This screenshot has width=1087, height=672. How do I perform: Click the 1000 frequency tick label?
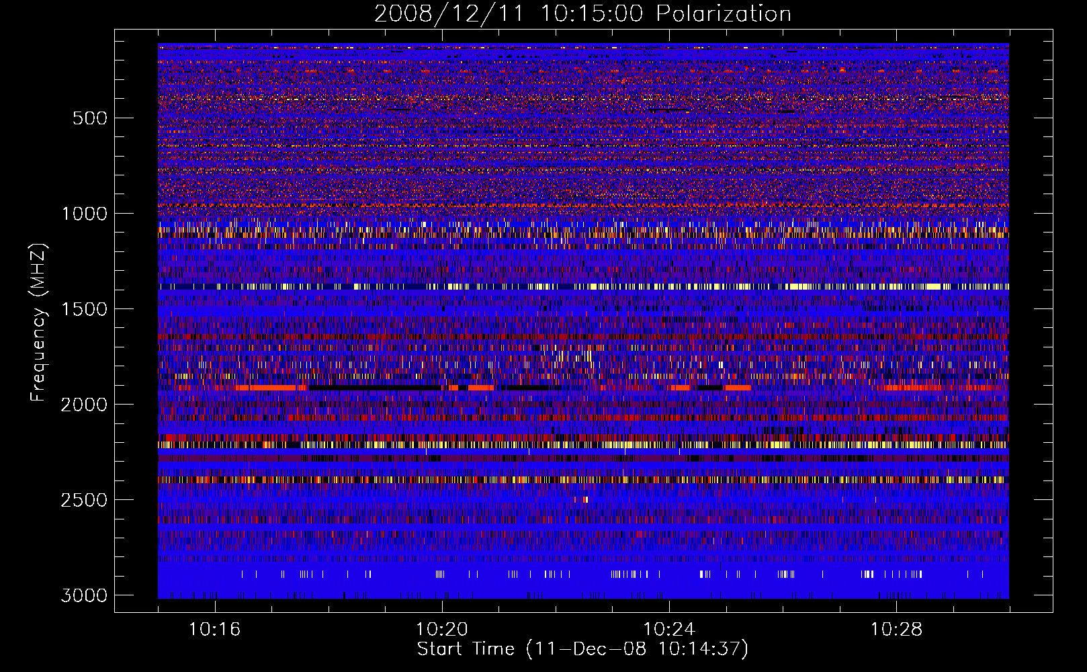point(84,214)
